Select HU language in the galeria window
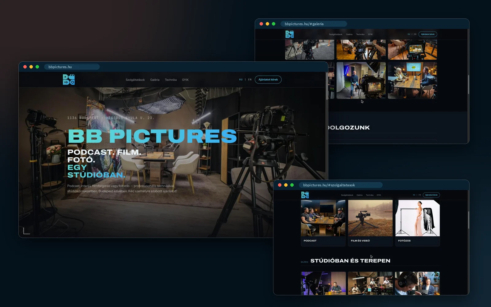 tap(409, 34)
